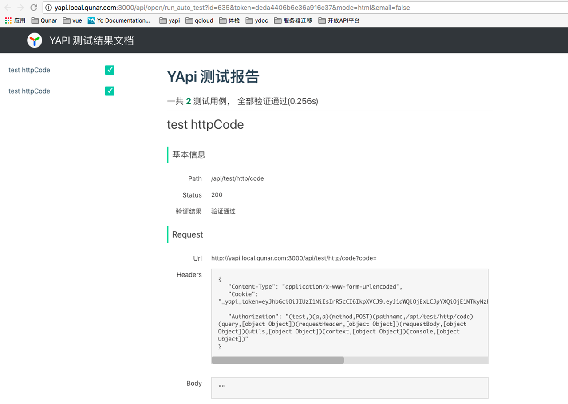
Task: Click the Headers box horizontal scrollbar
Action: (x=278, y=360)
